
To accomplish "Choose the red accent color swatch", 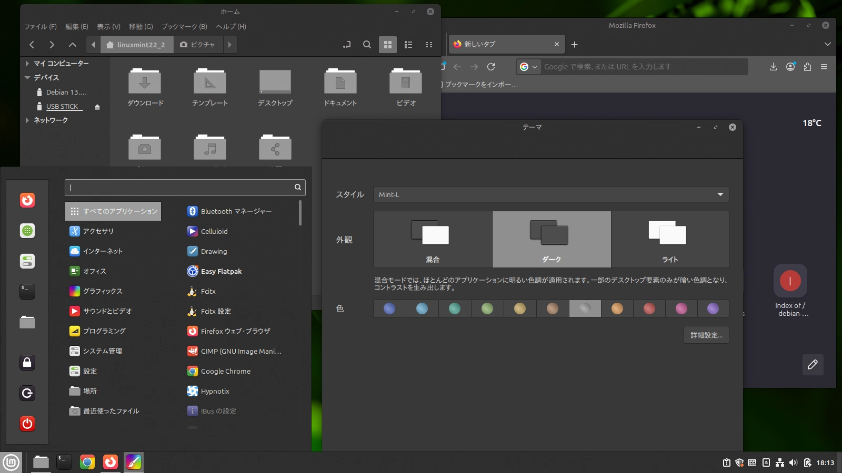I will [x=649, y=309].
